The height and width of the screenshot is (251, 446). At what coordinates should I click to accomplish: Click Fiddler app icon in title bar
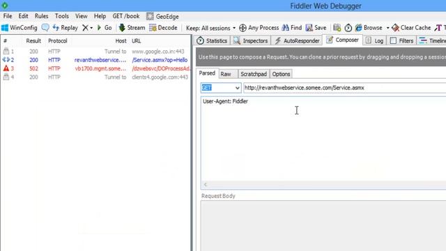click(x=5, y=6)
